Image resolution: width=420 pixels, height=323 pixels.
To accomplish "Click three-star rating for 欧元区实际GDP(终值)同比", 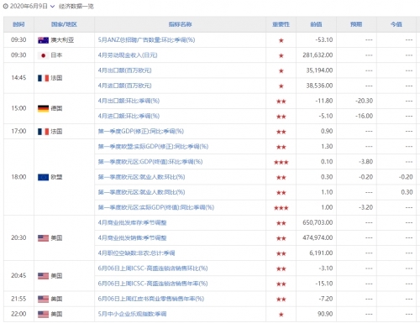I will (x=281, y=208).
